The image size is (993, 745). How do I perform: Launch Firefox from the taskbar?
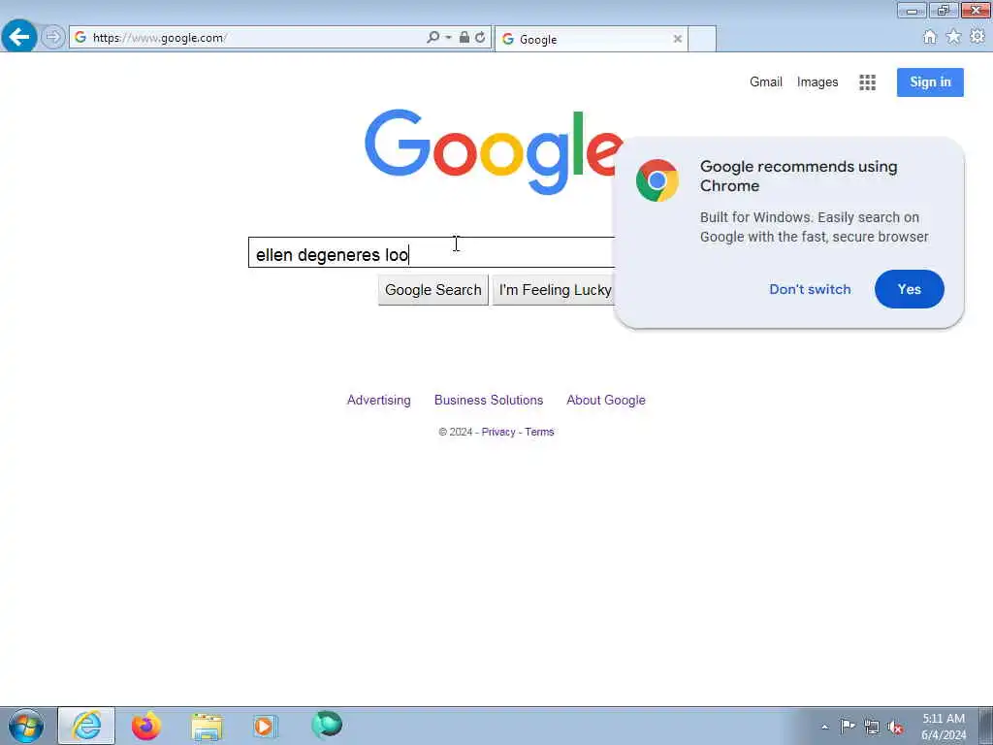pos(146,726)
